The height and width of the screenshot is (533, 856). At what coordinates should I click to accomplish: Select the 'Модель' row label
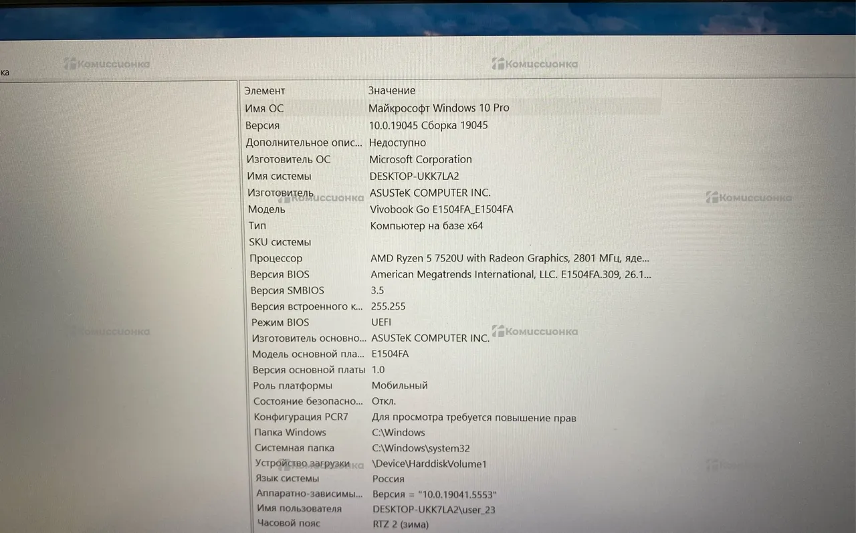[x=266, y=209]
